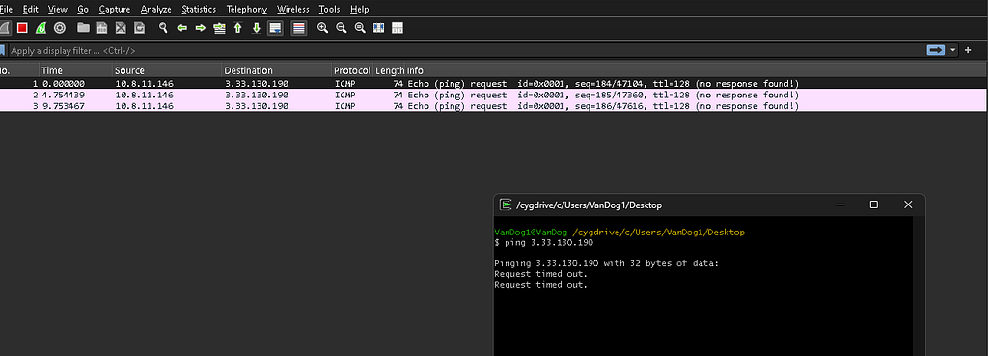The width and height of the screenshot is (988, 356).
Task: Sort packets by Time column header
Action: [75, 70]
